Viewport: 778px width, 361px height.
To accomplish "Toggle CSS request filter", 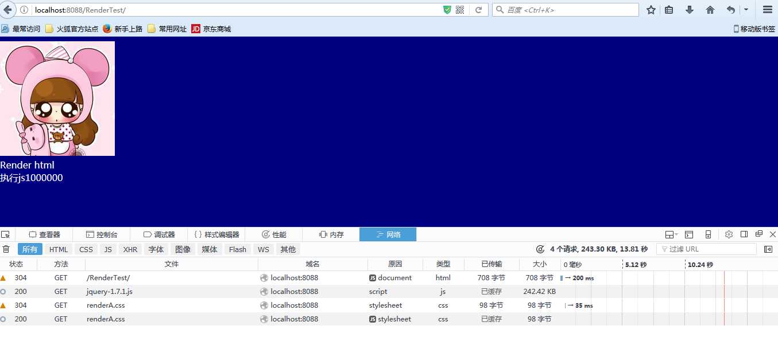I will pyautogui.click(x=86, y=249).
